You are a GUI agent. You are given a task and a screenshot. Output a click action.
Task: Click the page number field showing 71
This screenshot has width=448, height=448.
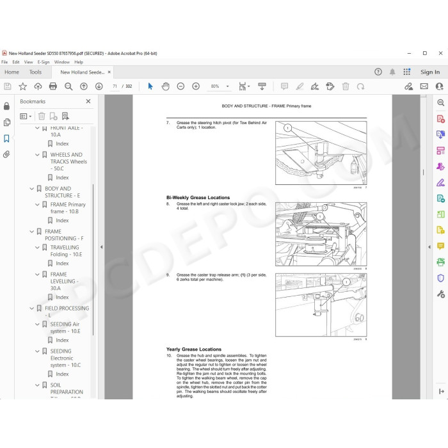[x=115, y=86]
